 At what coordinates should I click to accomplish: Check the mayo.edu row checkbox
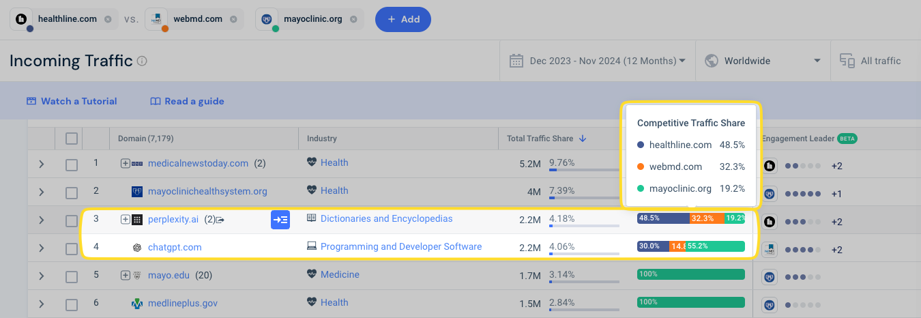click(x=72, y=276)
